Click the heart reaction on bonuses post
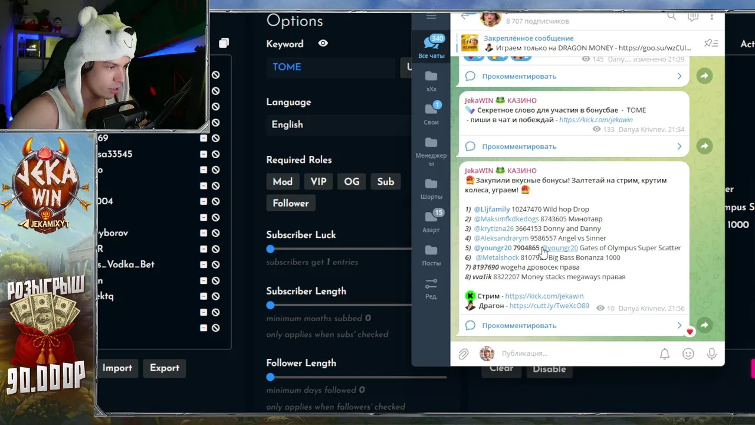755x425 pixels. (690, 332)
